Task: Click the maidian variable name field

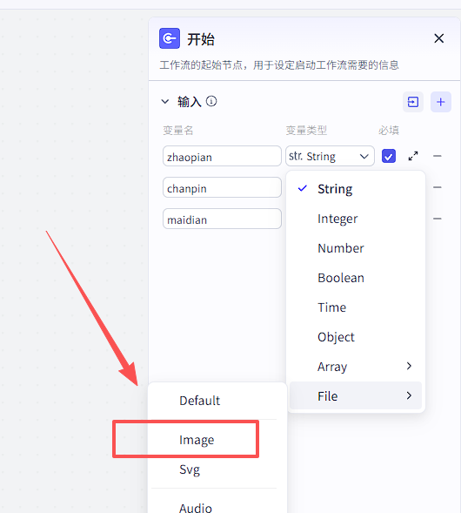Action: coord(222,219)
